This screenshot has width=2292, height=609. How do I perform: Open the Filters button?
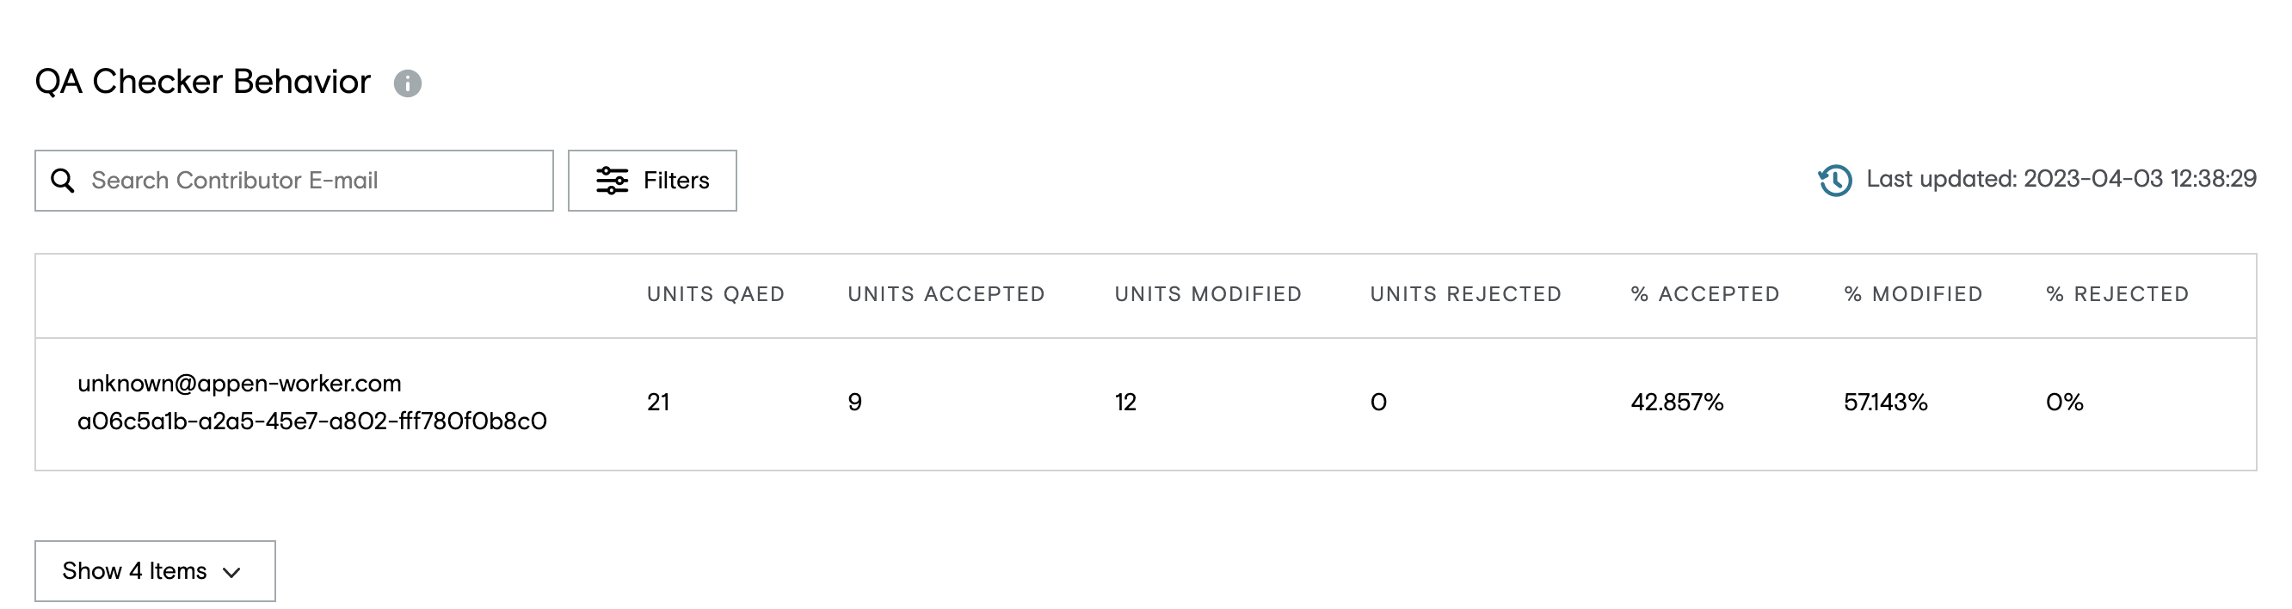[652, 181]
